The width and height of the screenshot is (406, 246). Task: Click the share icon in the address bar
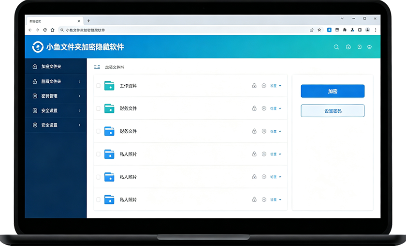(x=311, y=30)
